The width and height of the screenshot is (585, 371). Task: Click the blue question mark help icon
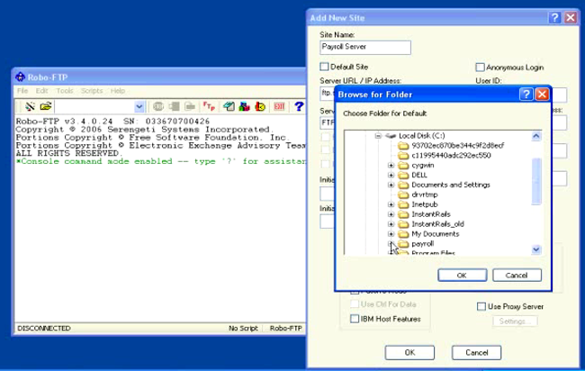tap(299, 106)
